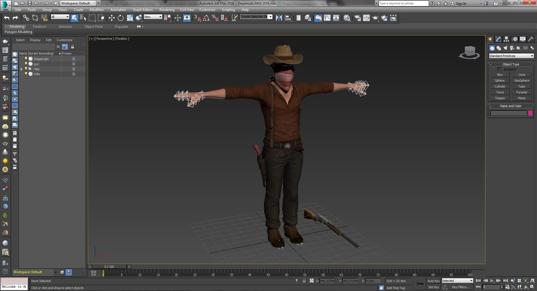Create a Teapot primitive
Image resolution: width=537 pixels, height=291 pixels.
click(x=500, y=98)
